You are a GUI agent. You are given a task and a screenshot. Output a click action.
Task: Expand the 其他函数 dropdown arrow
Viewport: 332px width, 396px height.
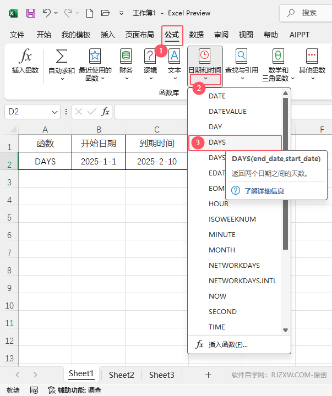[313, 79]
